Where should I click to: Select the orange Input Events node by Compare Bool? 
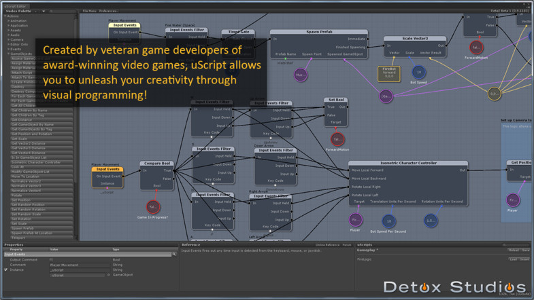[107, 169]
